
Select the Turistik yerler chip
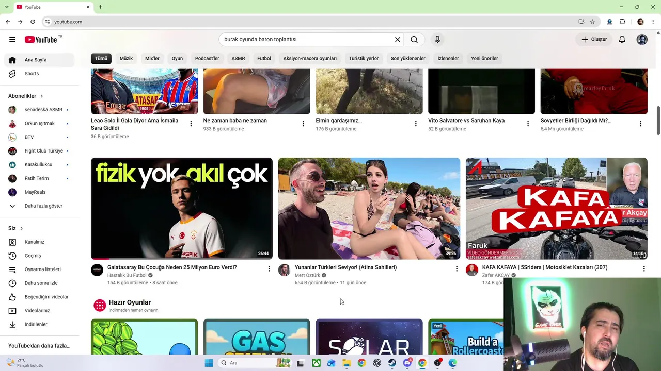(364, 58)
